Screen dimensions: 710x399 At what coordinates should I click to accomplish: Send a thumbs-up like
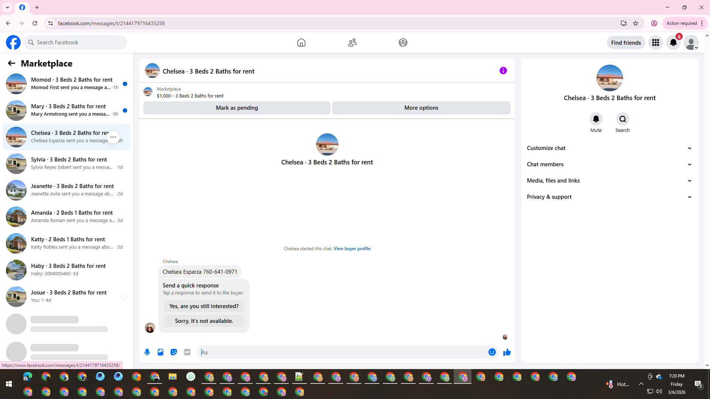[507, 352]
